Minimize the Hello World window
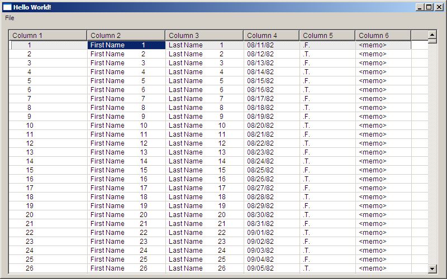 (x=420, y=7)
